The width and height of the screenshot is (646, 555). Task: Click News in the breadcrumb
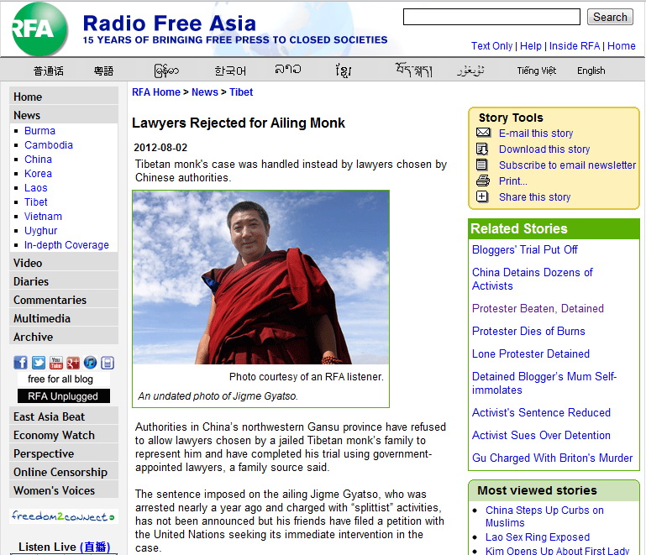coord(205,92)
